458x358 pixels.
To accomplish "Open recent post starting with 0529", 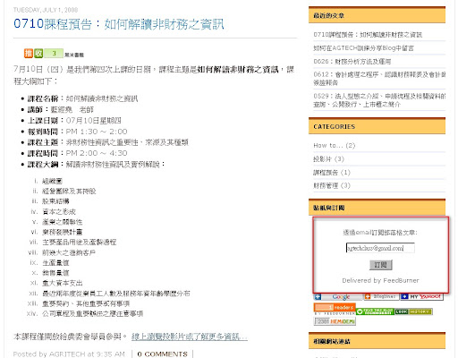I will [379, 100].
